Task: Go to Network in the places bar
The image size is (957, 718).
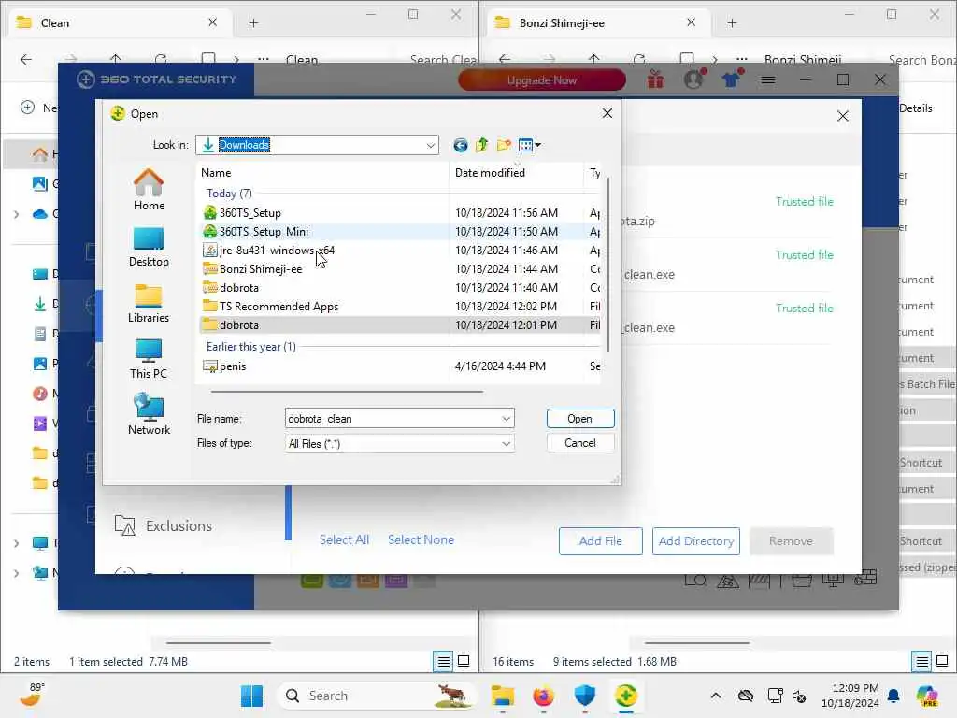Action: tap(149, 414)
